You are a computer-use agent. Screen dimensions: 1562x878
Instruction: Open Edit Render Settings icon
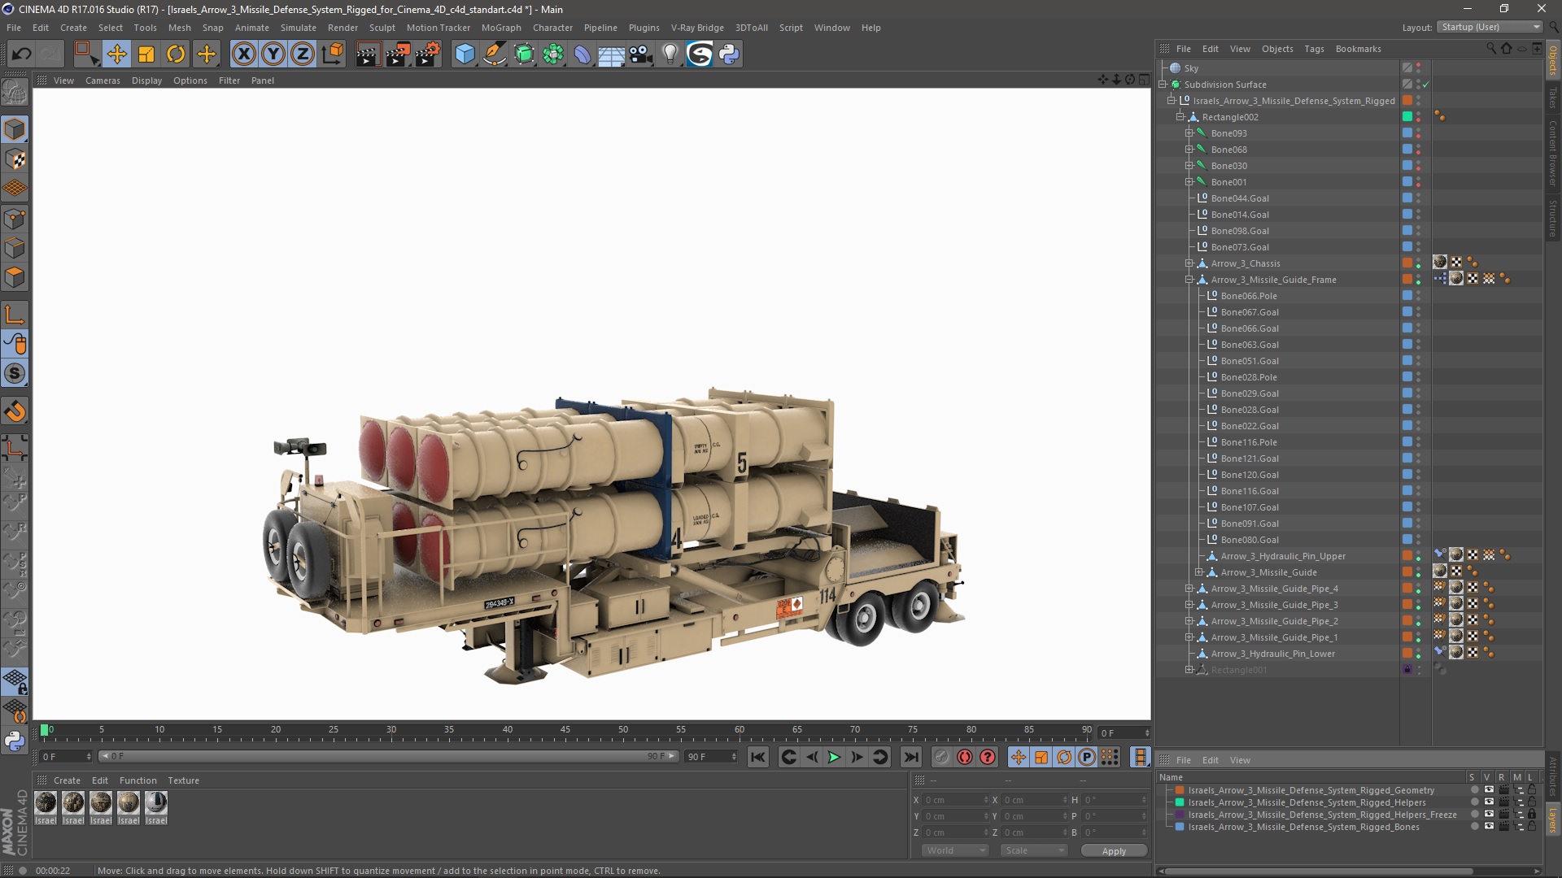tap(427, 54)
